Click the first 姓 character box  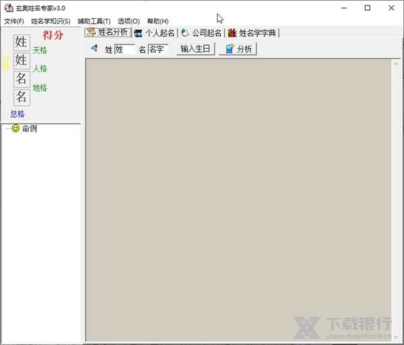click(22, 42)
